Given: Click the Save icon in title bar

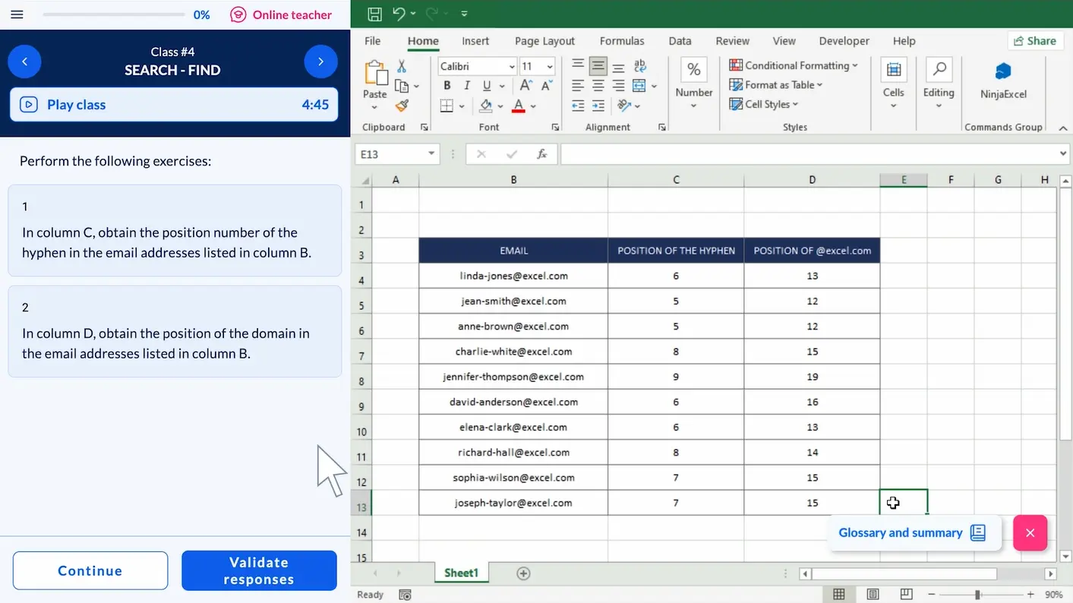Looking at the screenshot, I should click(x=374, y=14).
